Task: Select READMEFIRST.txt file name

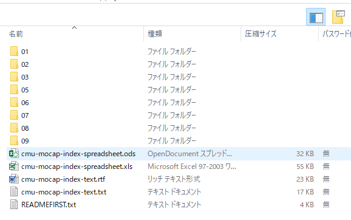Action: (x=49, y=205)
